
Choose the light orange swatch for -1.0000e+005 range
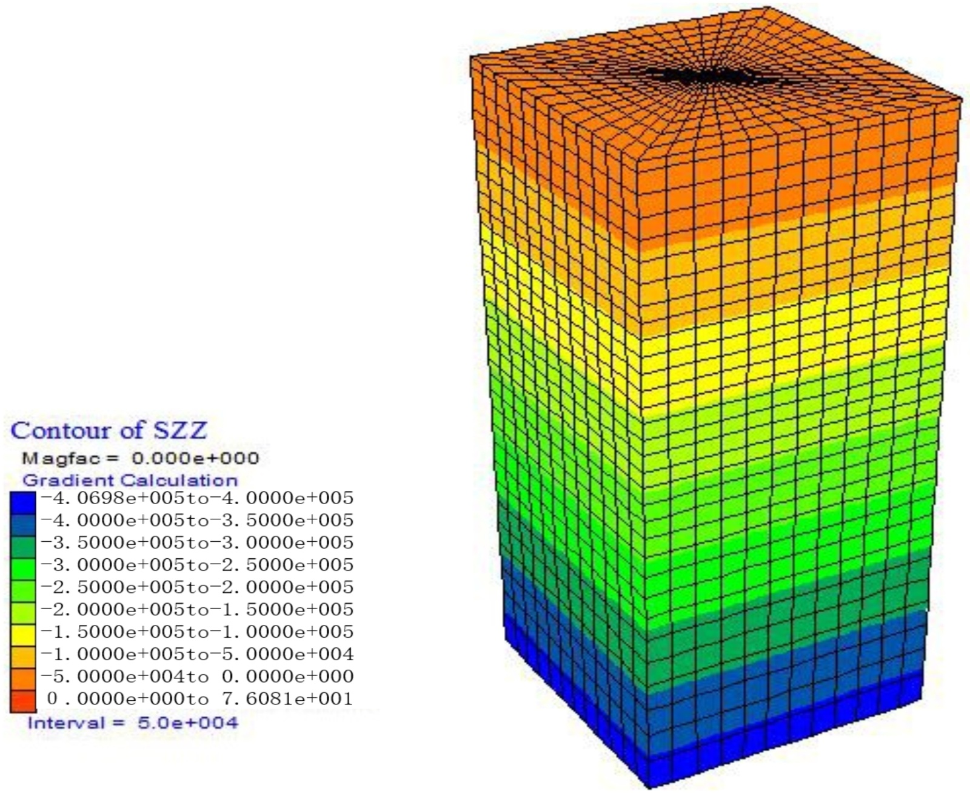[x=22, y=656]
